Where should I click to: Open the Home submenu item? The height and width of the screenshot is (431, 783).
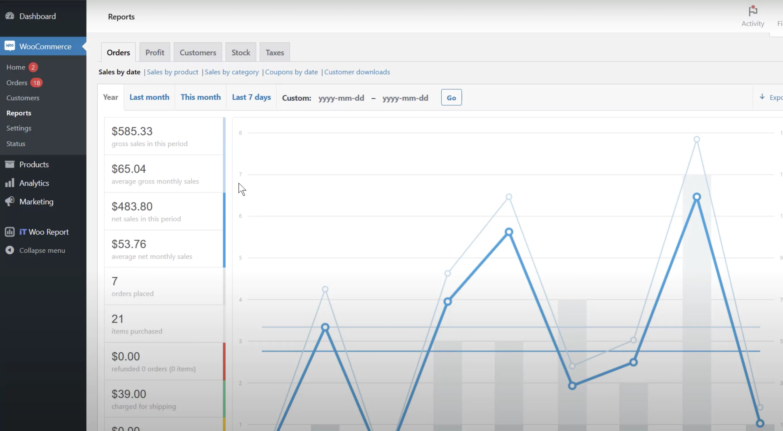tap(16, 67)
